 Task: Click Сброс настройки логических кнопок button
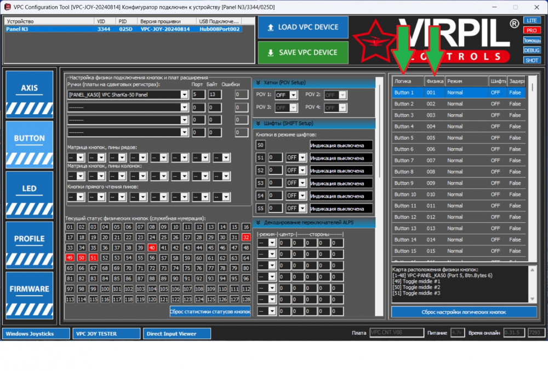click(x=464, y=312)
